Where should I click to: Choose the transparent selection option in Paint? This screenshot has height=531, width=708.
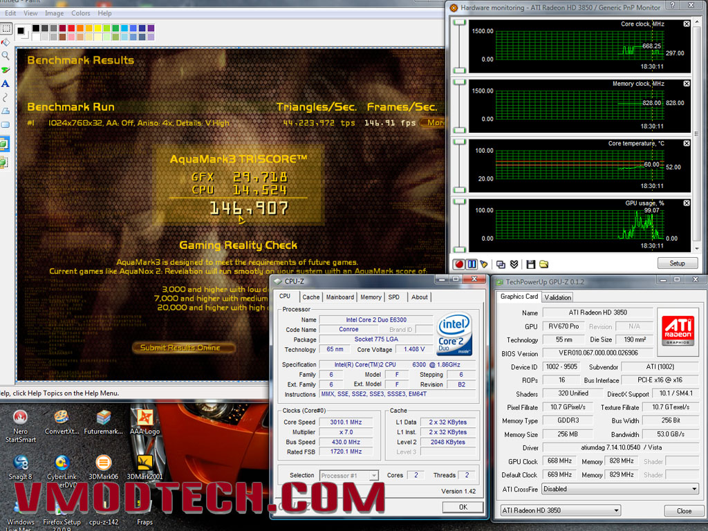(3, 162)
